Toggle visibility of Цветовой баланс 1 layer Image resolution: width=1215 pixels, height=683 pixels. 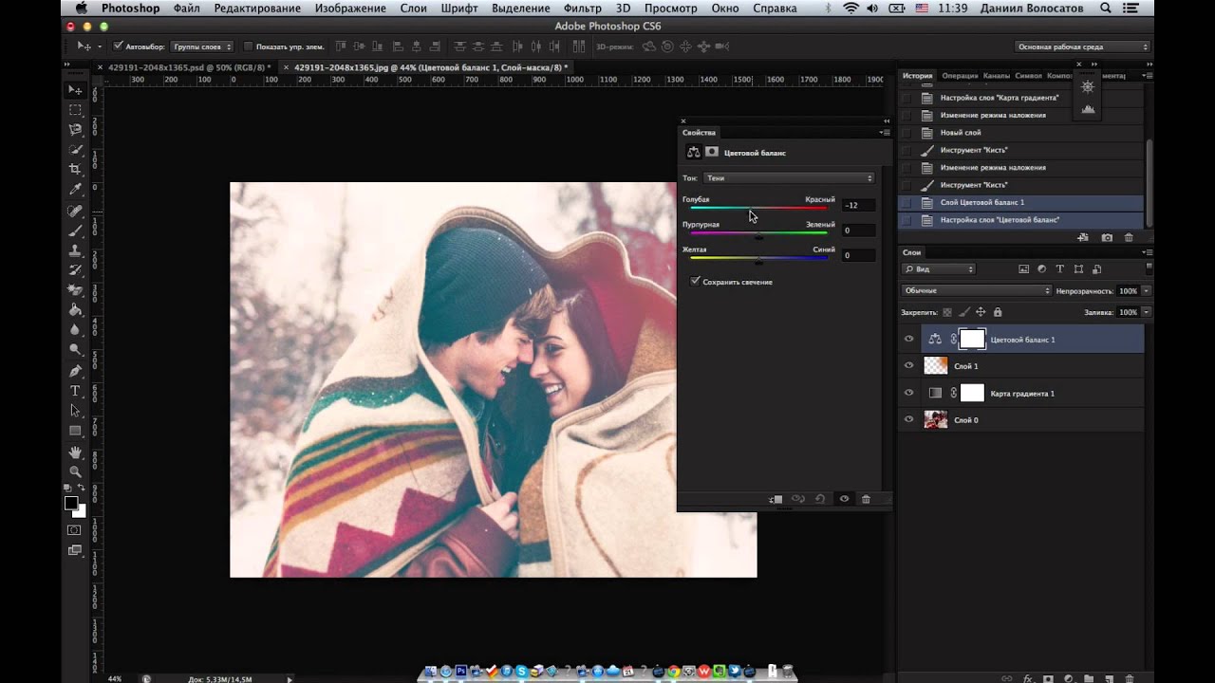[x=909, y=339]
